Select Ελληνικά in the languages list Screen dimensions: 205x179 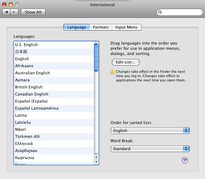54,144
